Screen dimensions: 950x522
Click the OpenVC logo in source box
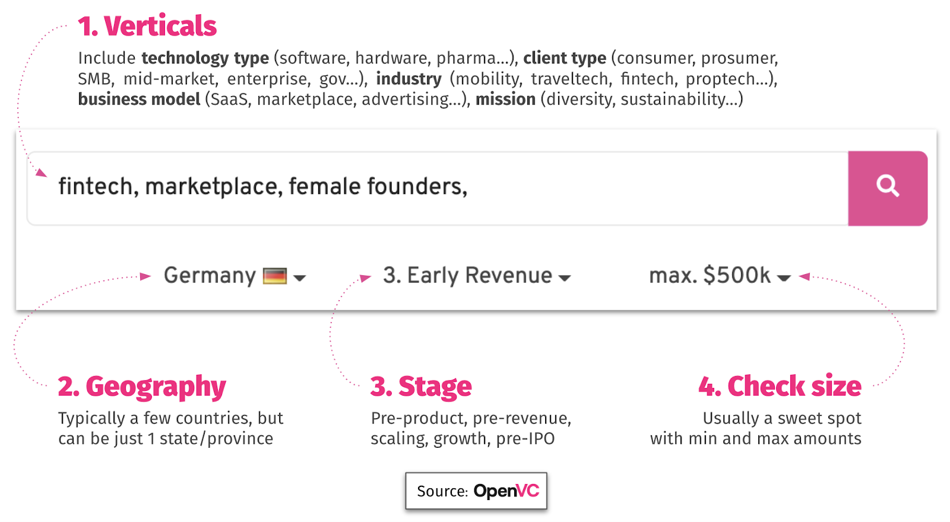(506, 491)
